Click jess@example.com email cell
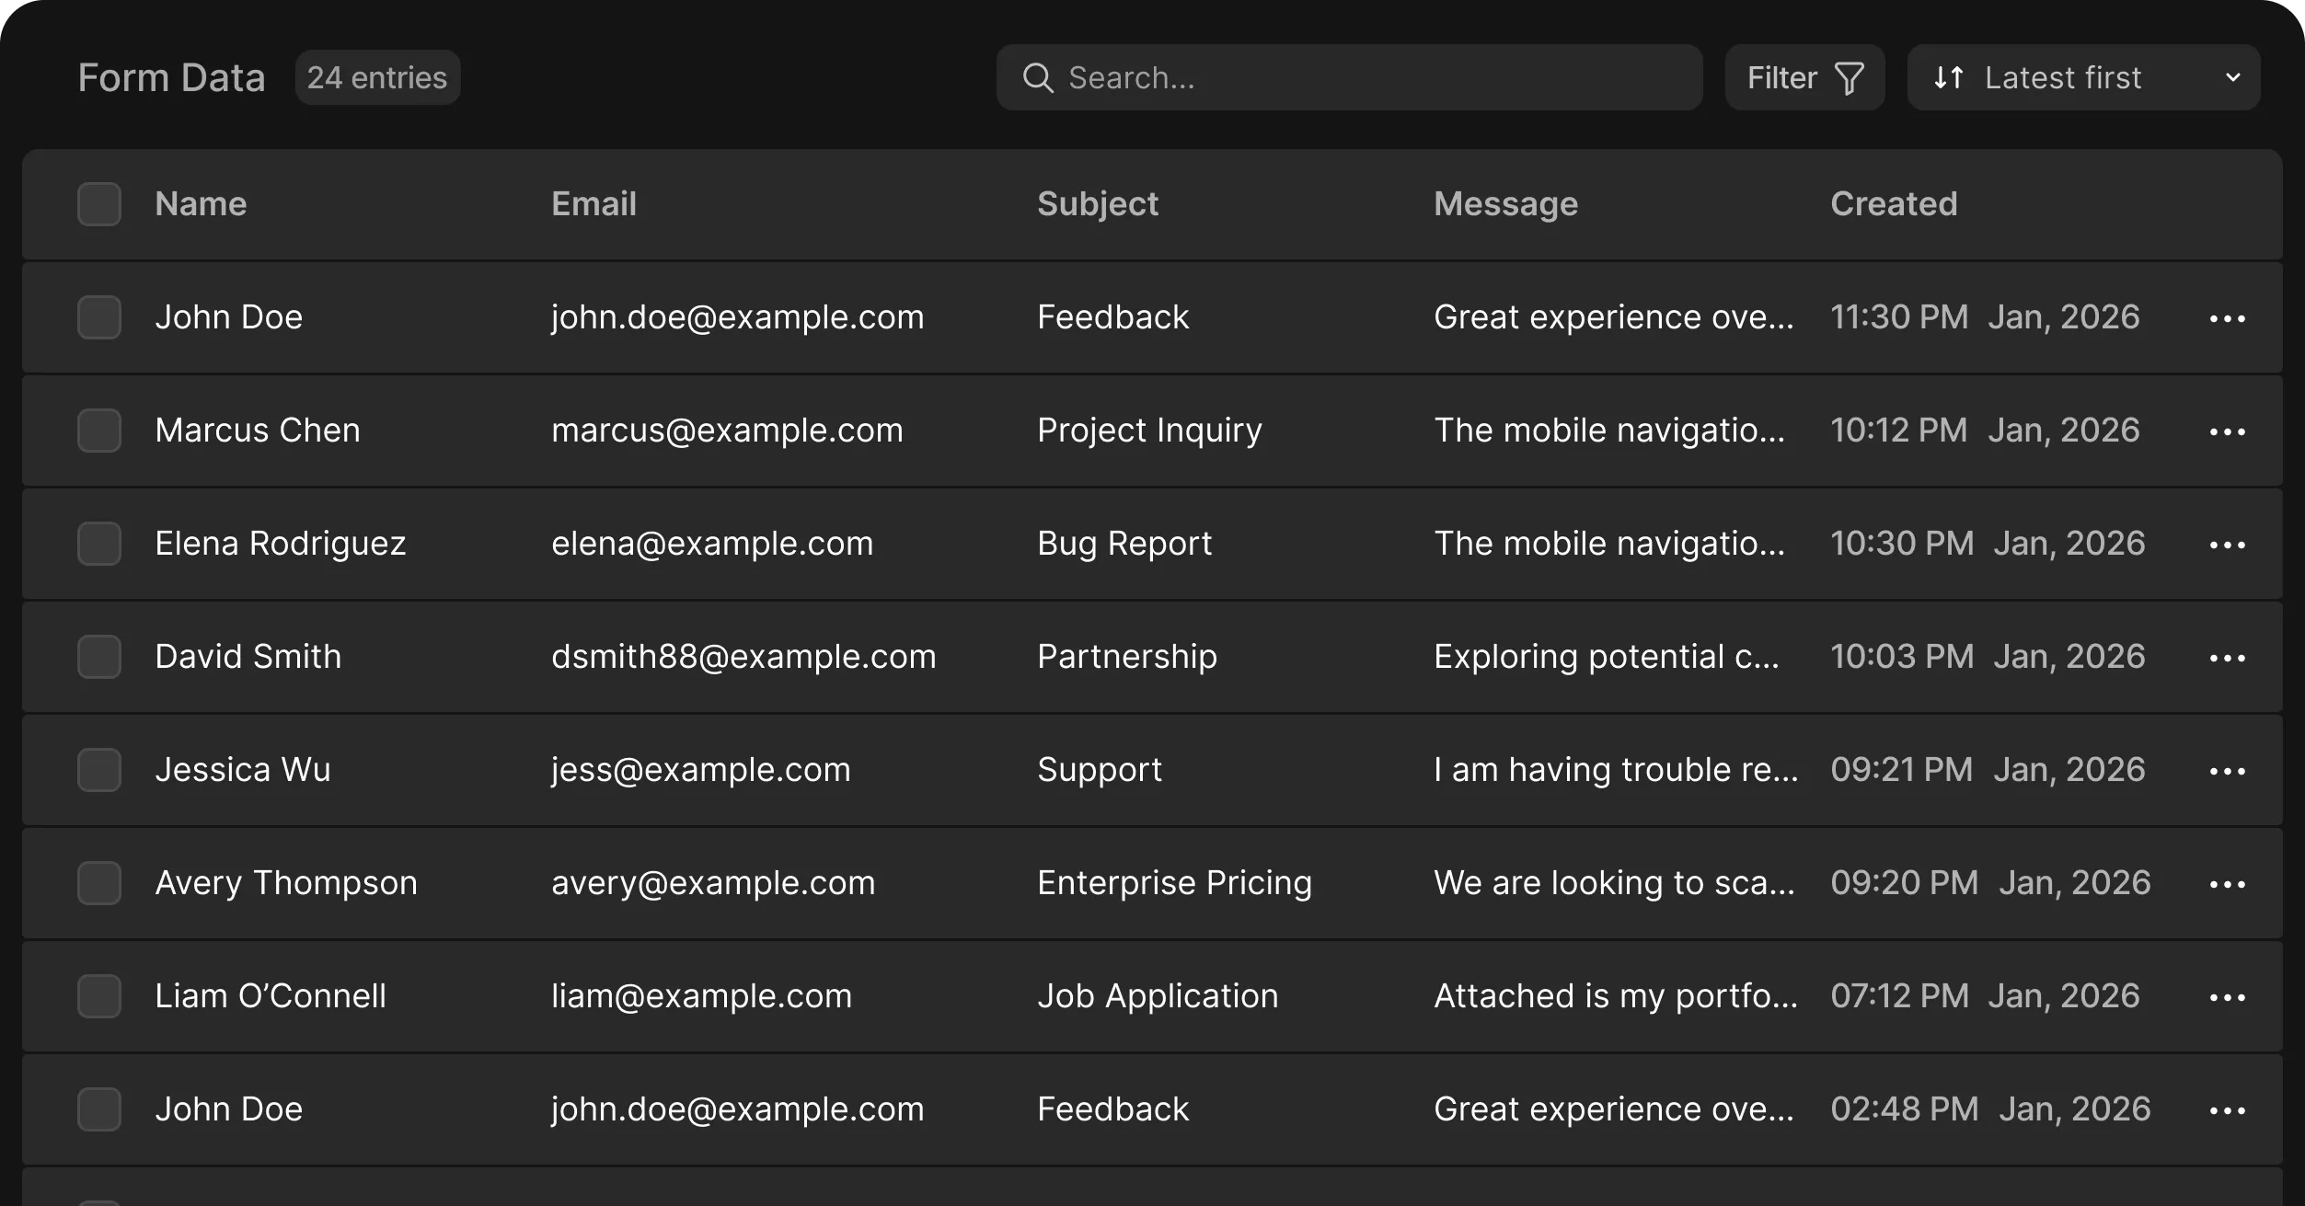Screen dimensions: 2305x1206 coord(701,770)
